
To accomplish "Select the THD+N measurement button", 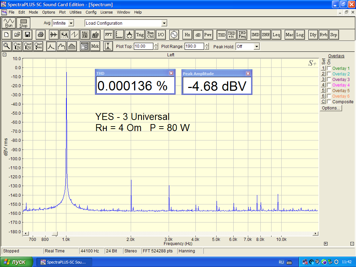I will [x=232, y=35].
